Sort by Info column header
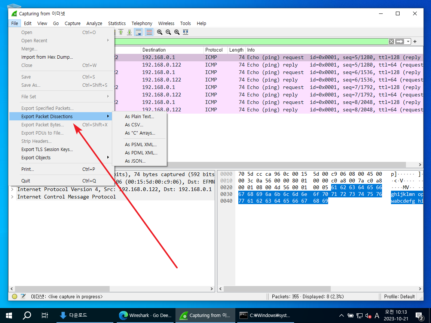 [334, 50]
